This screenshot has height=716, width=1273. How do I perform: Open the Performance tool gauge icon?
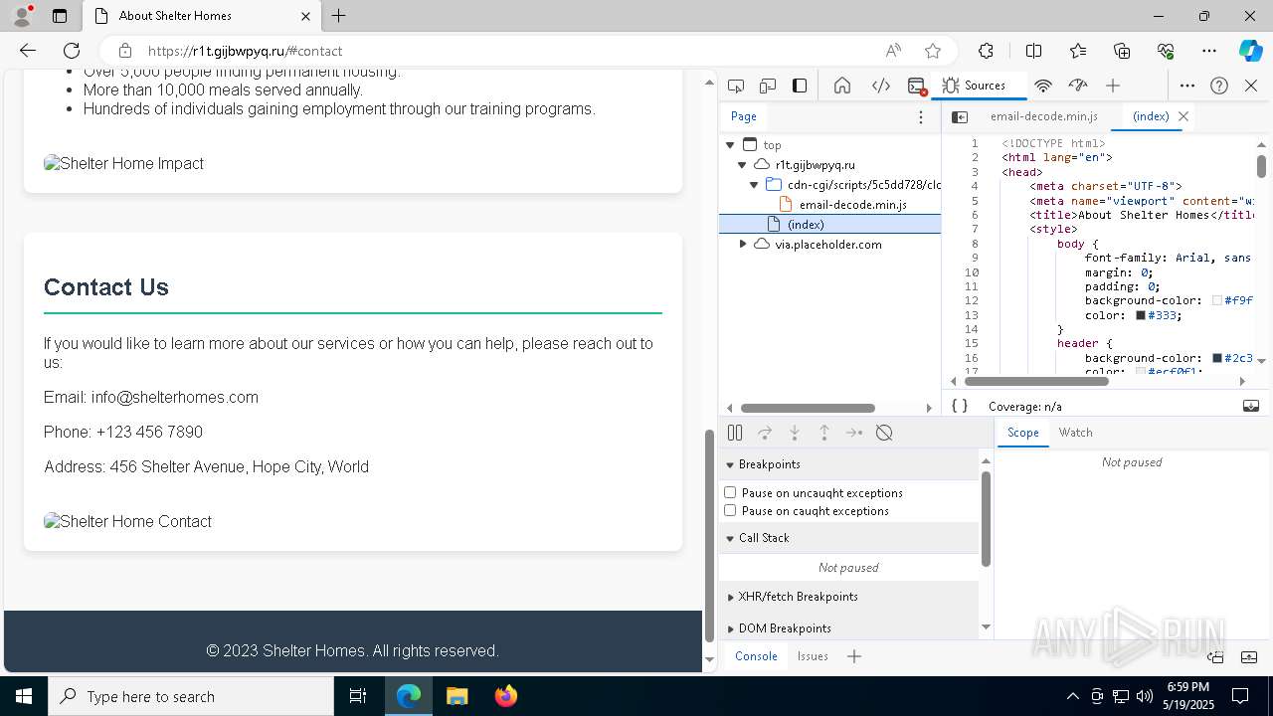pyautogui.click(x=1078, y=86)
